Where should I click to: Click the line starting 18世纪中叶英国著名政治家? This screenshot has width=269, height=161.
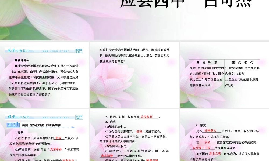[46, 66]
